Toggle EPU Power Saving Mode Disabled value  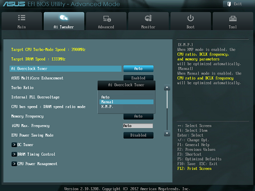(x=138, y=135)
